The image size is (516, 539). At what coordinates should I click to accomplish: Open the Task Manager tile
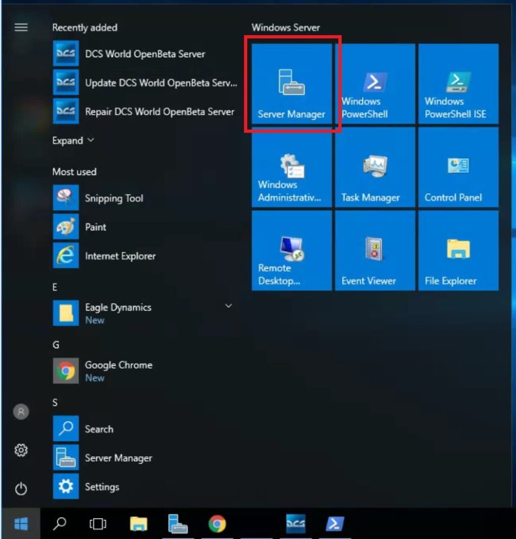[x=375, y=167]
